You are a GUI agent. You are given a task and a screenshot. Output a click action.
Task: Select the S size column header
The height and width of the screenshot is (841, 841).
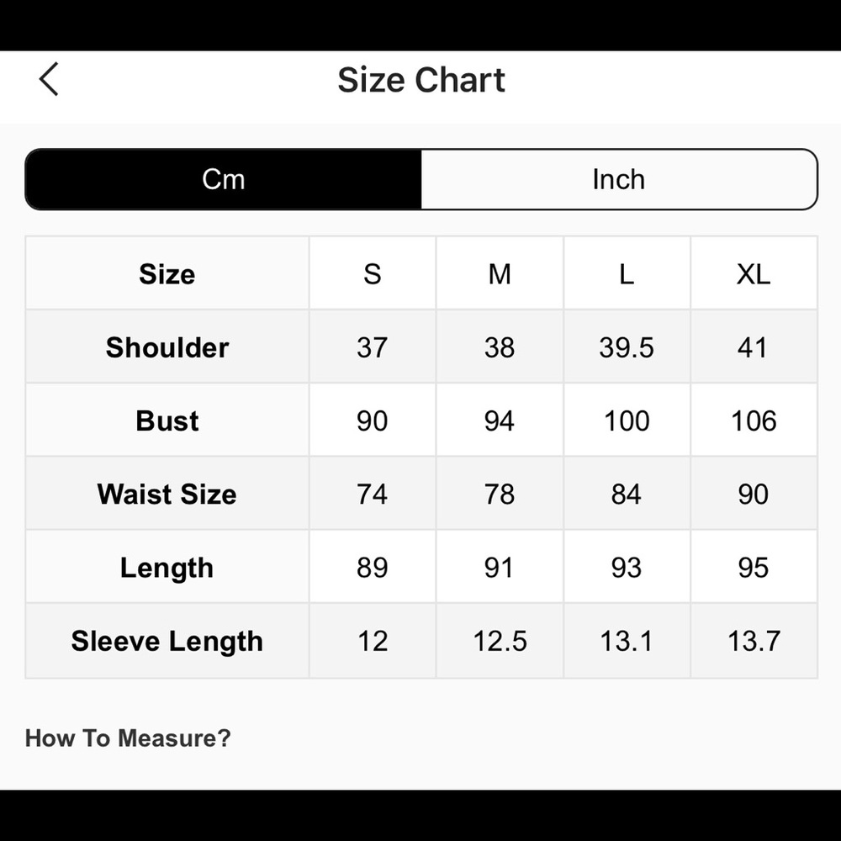[x=373, y=274]
